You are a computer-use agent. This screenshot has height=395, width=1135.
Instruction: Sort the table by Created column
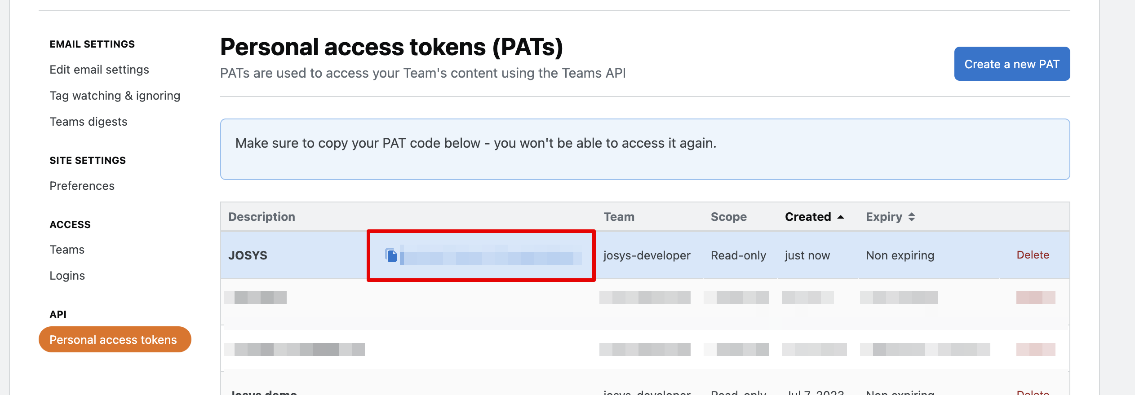[x=807, y=217]
